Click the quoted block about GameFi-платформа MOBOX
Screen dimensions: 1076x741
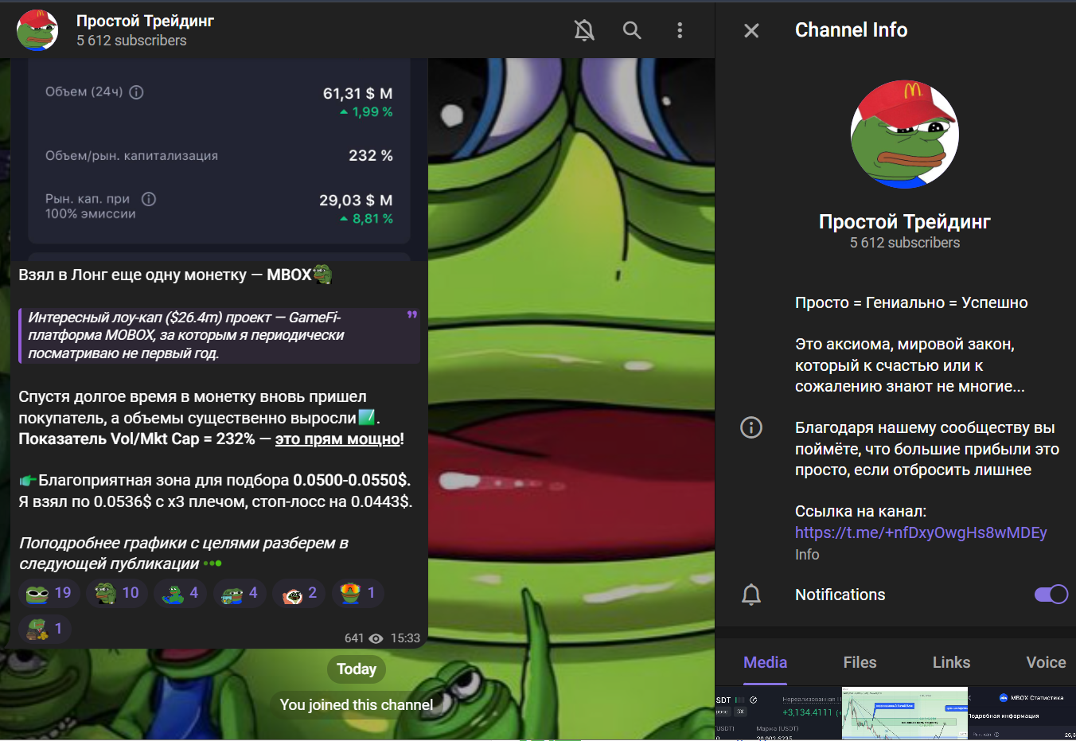[220, 336]
